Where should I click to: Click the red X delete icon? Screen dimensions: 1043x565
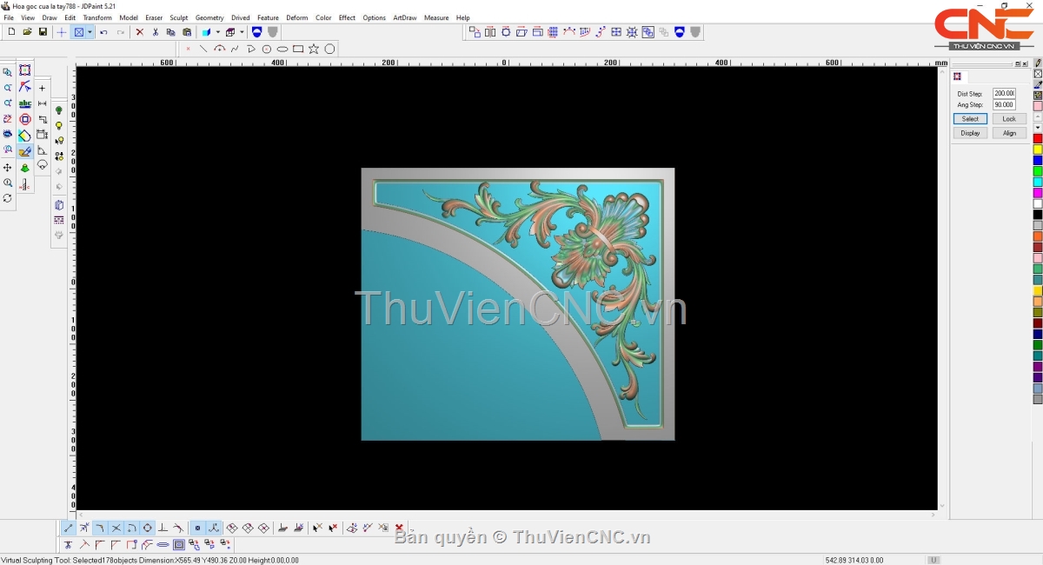pyautogui.click(x=139, y=32)
